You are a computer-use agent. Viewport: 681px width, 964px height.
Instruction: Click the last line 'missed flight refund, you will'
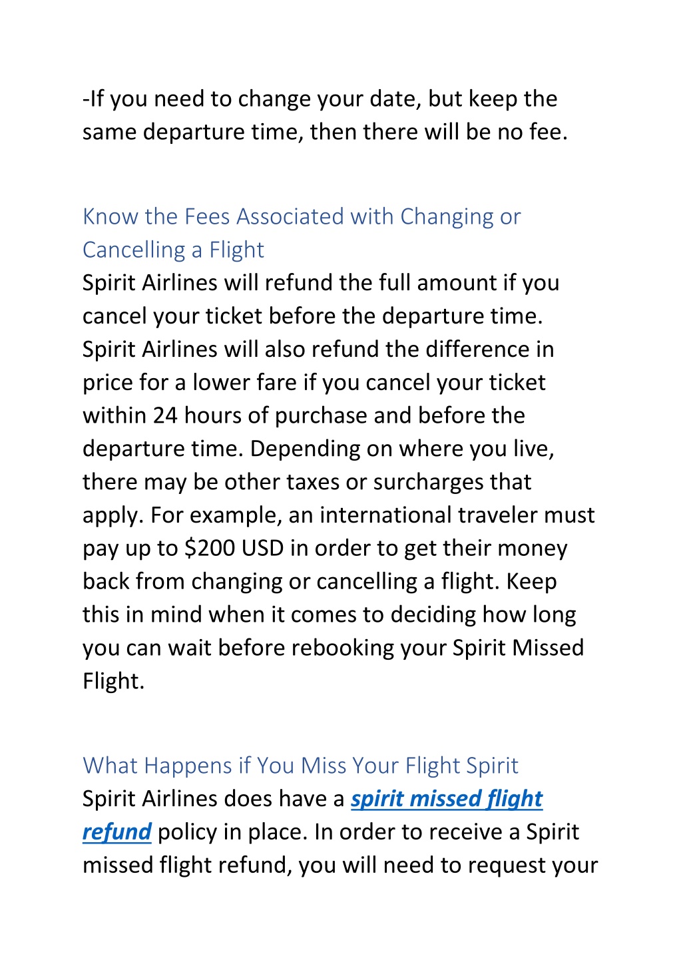[x=340, y=865]
